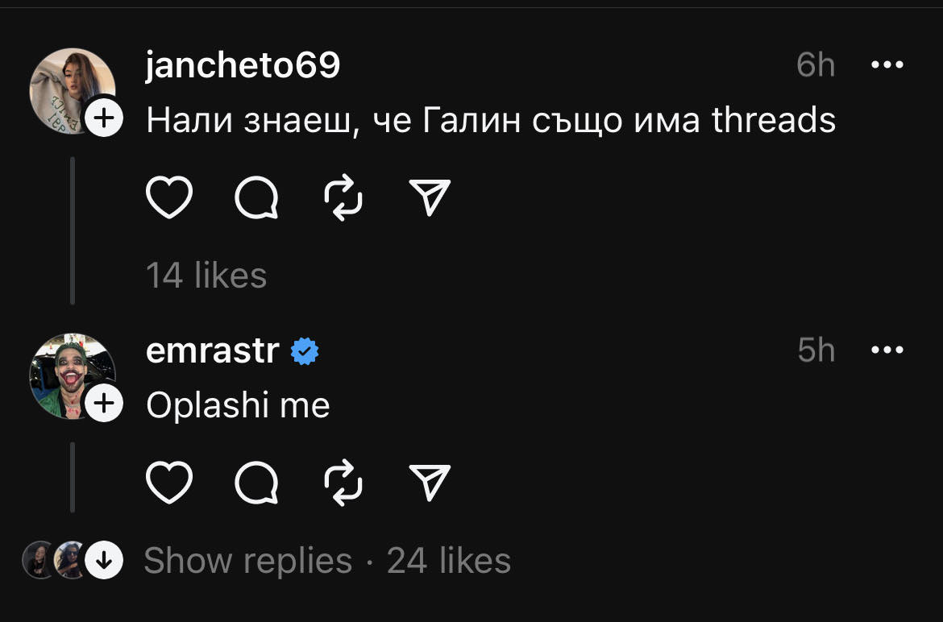
Task: Open the options menu on jancheto69's post
Action: [887, 64]
